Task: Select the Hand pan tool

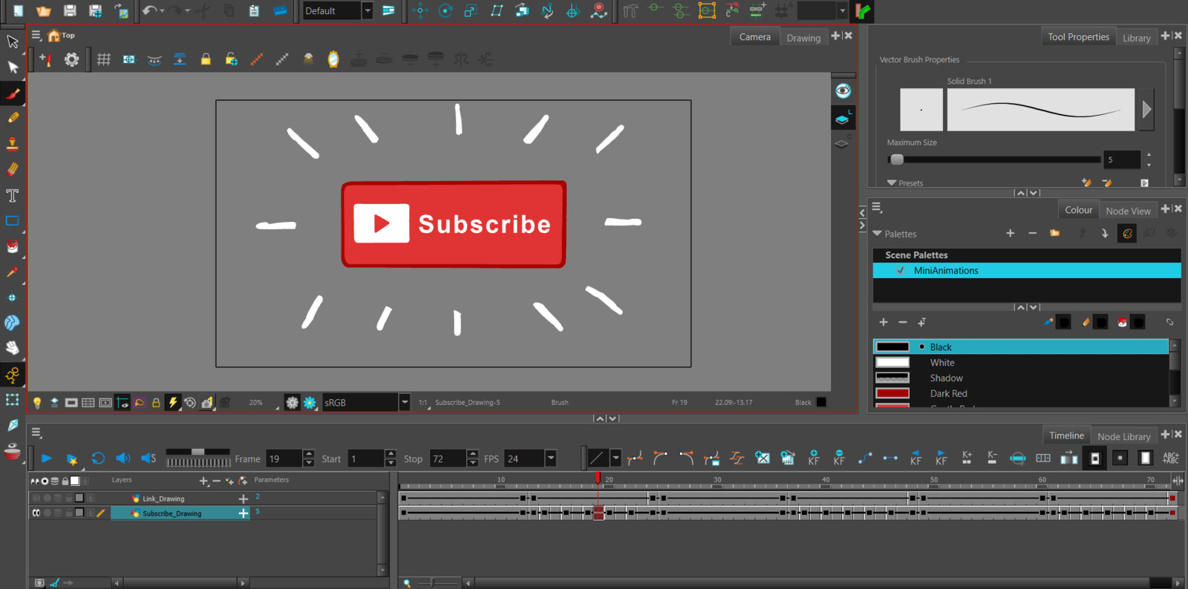Action: (13, 348)
